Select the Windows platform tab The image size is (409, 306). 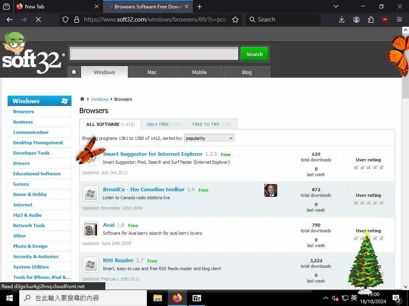coord(104,72)
